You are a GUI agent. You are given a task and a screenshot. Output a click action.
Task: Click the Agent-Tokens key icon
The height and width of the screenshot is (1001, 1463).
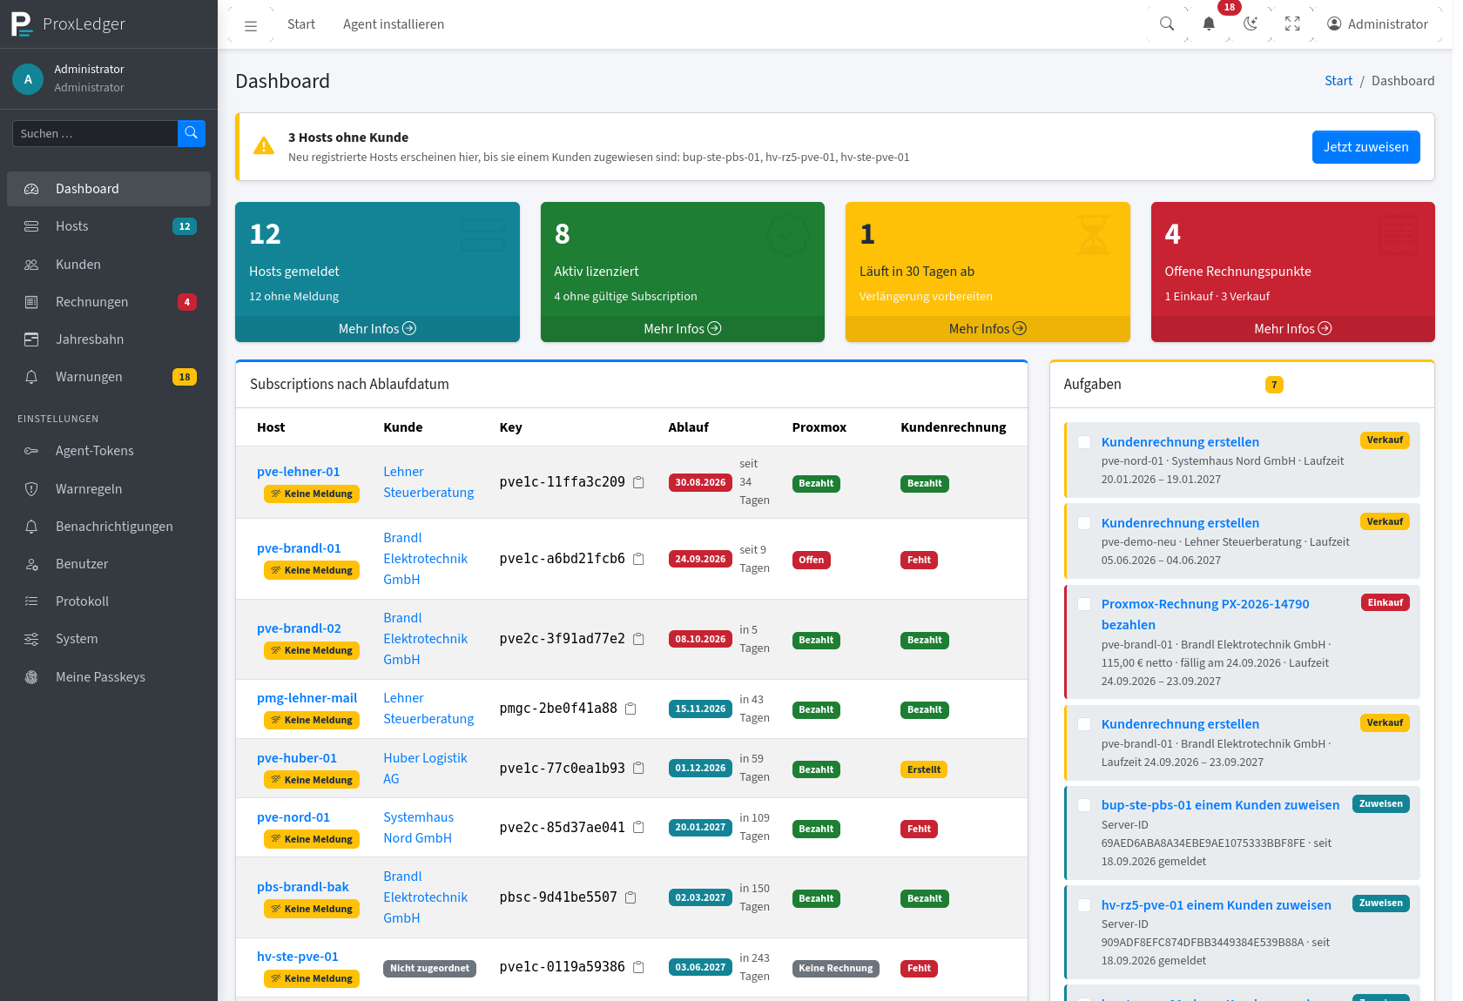(31, 451)
